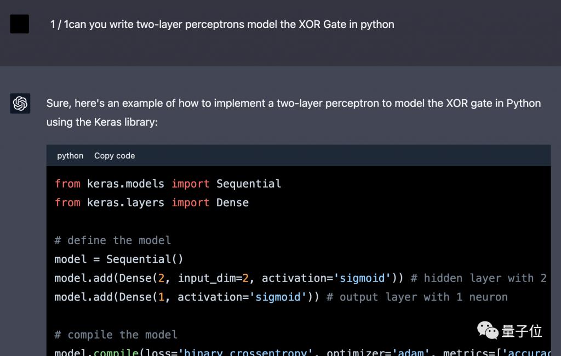The image size is (561, 356).
Task: Click the 1 / 1 message counter
Action: tap(60, 25)
